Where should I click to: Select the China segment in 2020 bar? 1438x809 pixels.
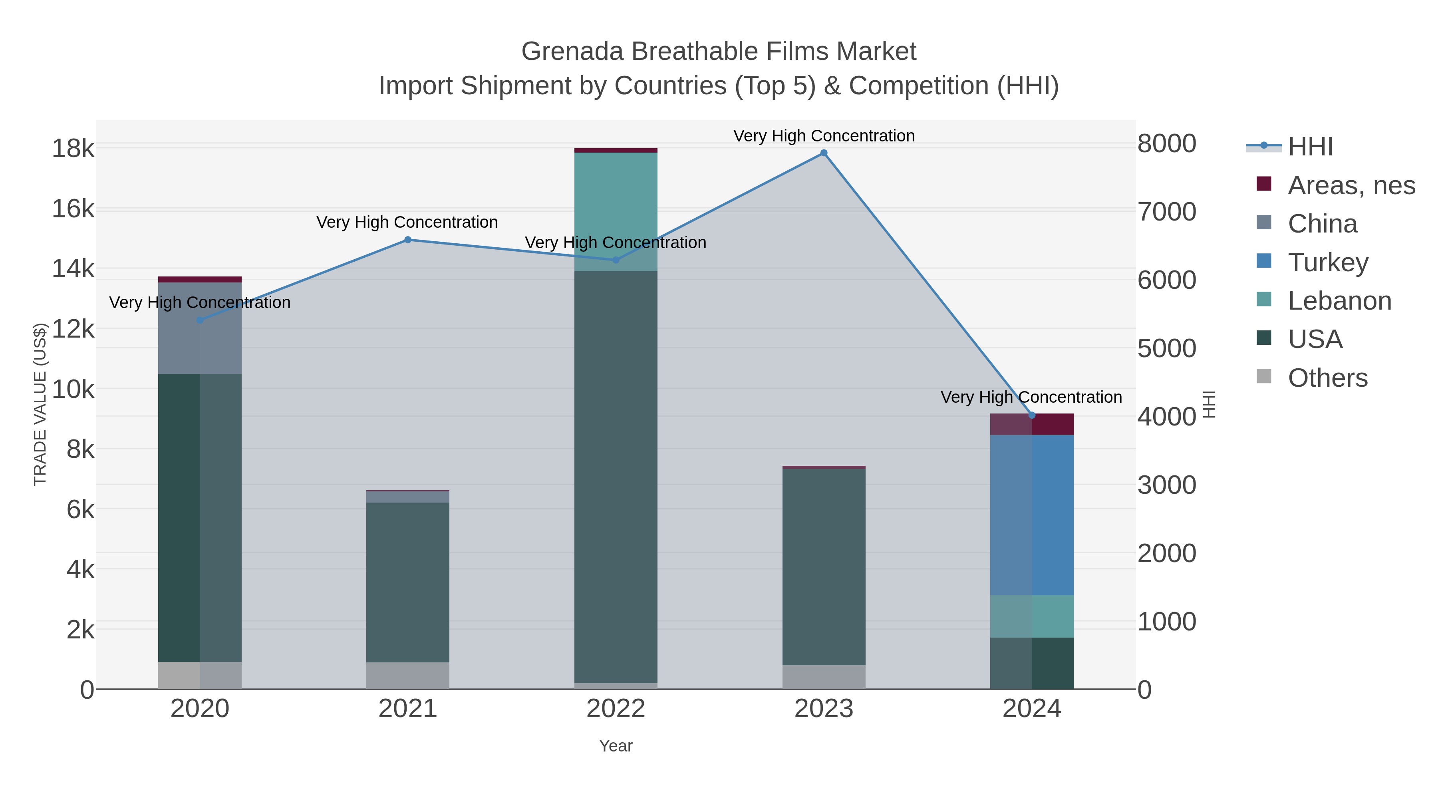[200, 328]
